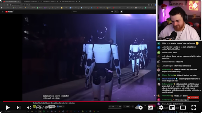Mute the player with the volume icon

pyautogui.click(x=29, y=107)
